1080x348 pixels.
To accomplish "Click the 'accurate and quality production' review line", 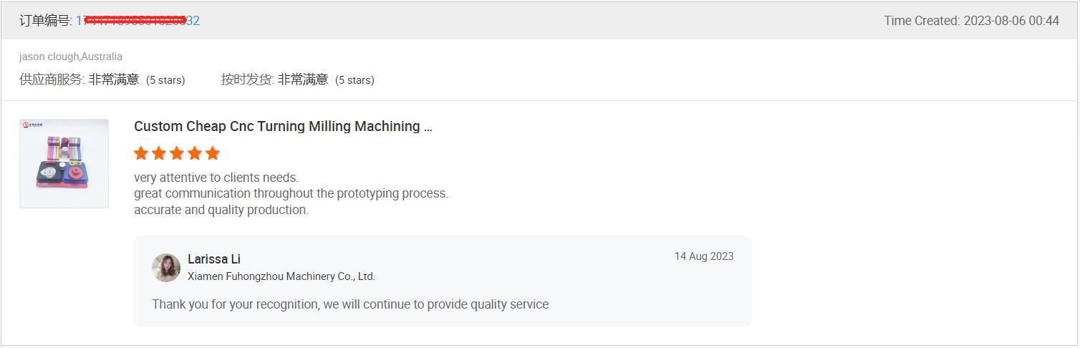I will [221, 210].
